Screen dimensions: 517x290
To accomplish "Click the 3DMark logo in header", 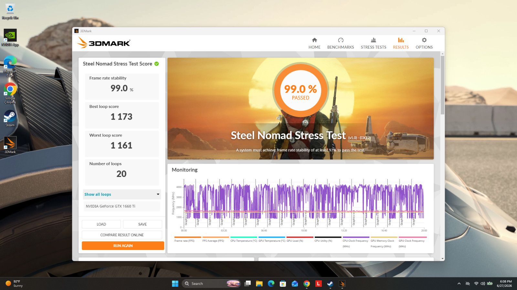I will click(x=104, y=43).
